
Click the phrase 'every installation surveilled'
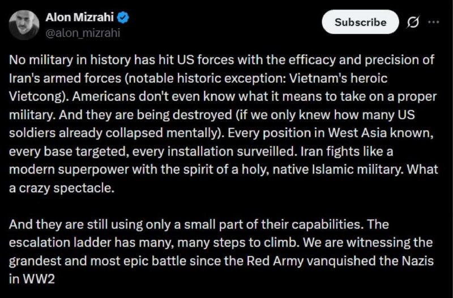pos(215,151)
